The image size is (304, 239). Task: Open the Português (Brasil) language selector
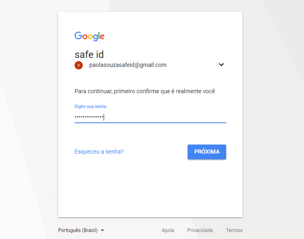click(x=78, y=230)
